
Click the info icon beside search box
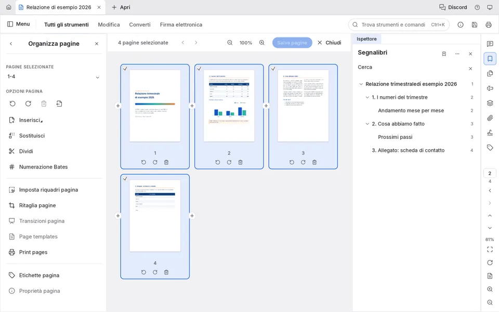pos(461,24)
